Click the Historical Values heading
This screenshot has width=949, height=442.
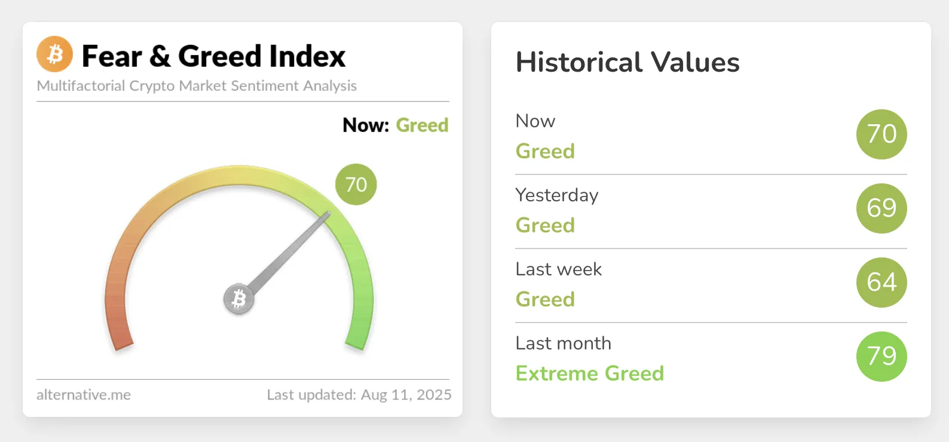627,62
